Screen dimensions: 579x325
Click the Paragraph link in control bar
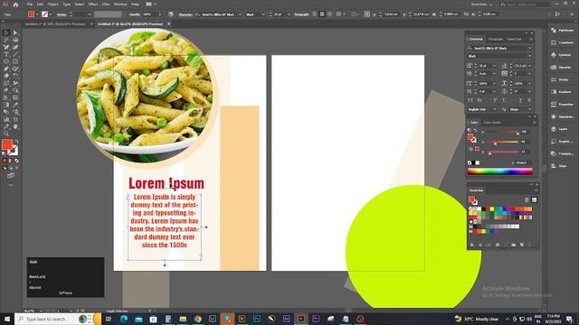tap(301, 14)
